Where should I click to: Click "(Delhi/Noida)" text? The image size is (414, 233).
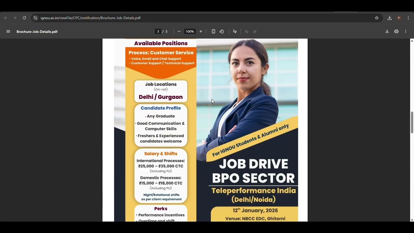[x=254, y=199]
